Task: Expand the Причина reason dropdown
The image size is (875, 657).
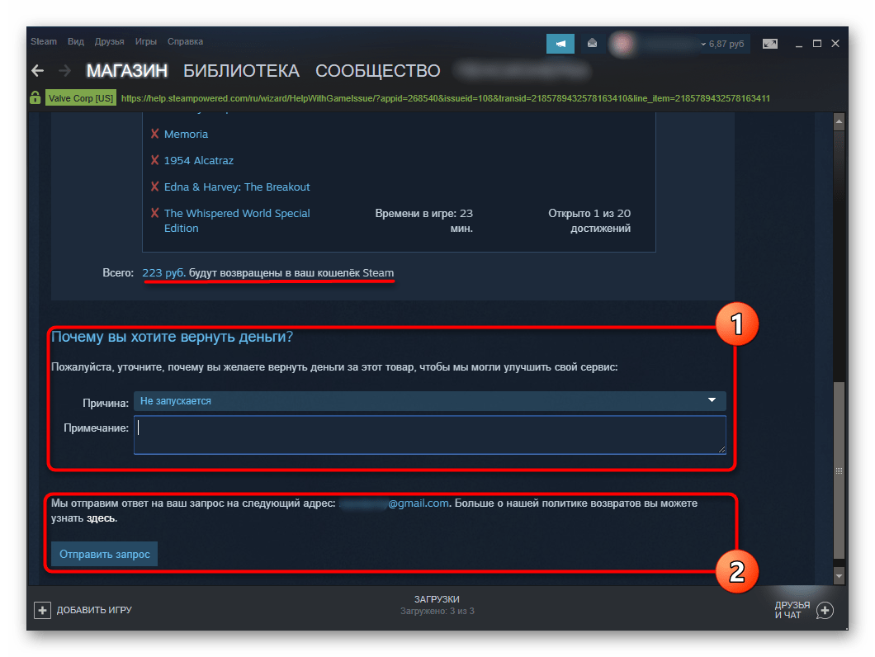Action: pyautogui.click(x=429, y=401)
